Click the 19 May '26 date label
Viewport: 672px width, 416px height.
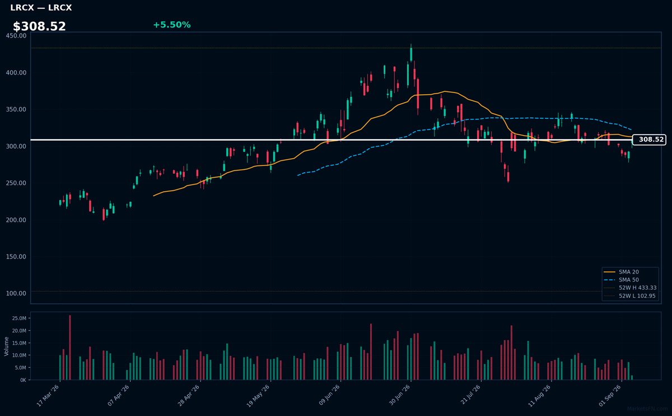coord(259,396)
